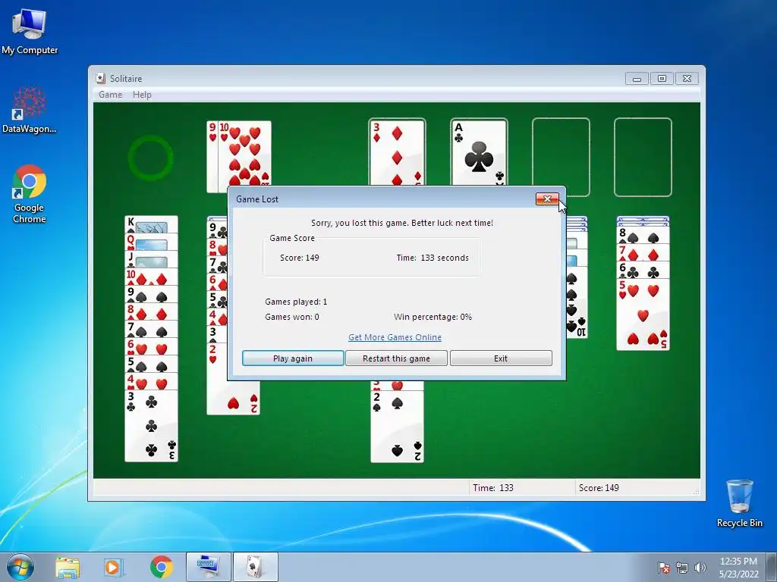777x582 pixels.
Task: Close the Game Lost dialog
Action: point(547,199)
